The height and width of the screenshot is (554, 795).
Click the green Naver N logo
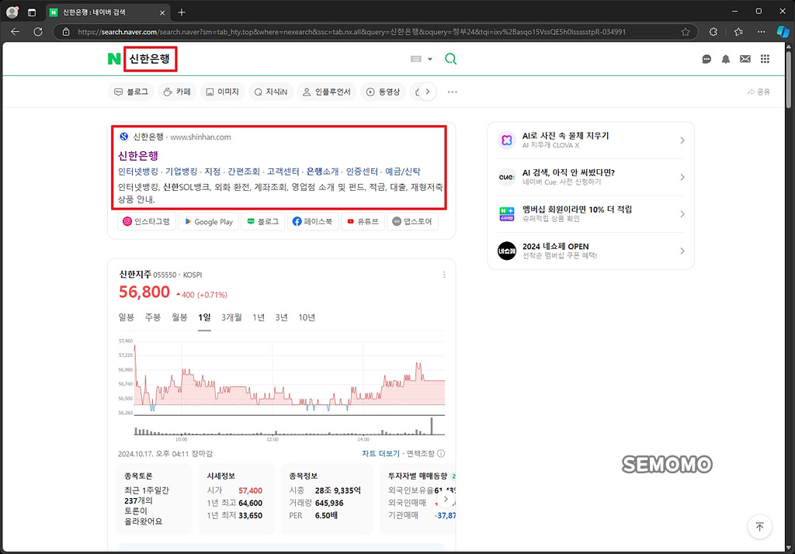tap(114, 59)
